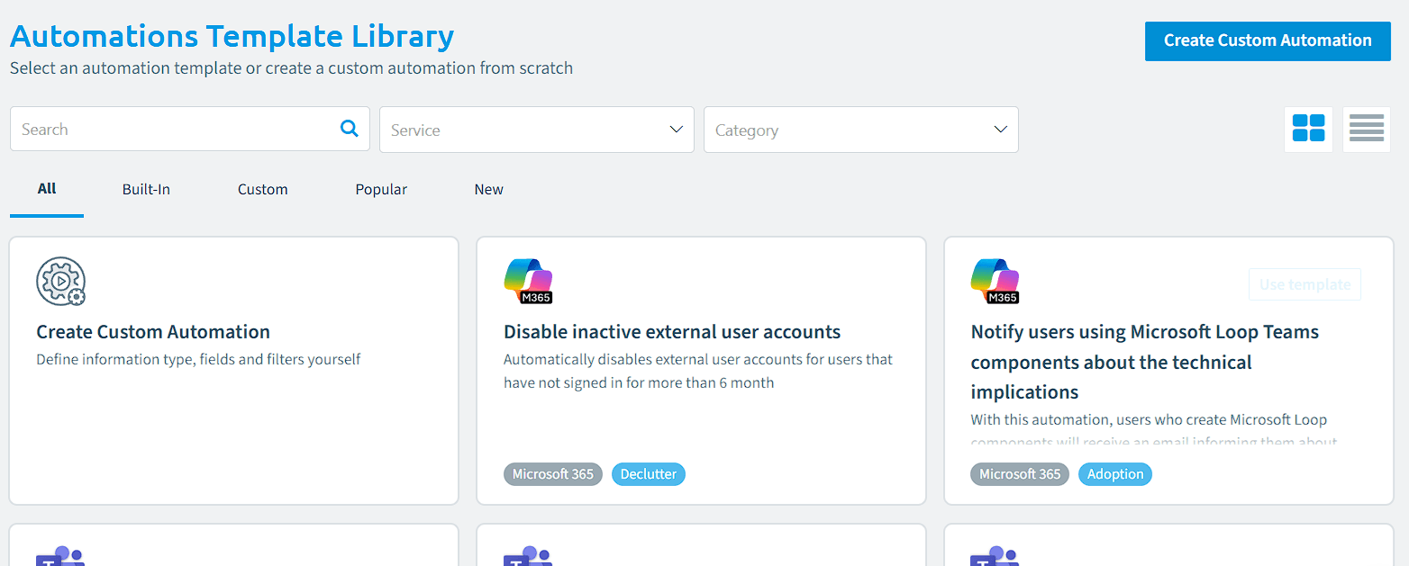Click the gear icon on Create Custom Automation card
This screenshot has width=1409, height=566.
tap(61, 282)
